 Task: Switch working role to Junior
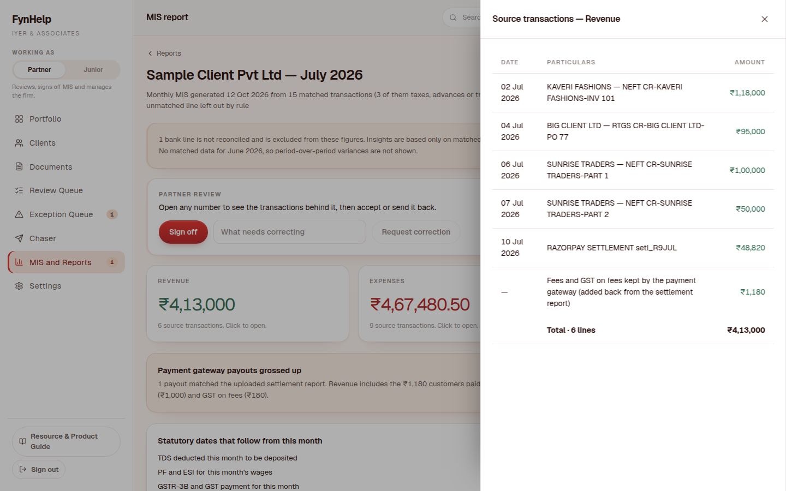[x=93, y=70]
